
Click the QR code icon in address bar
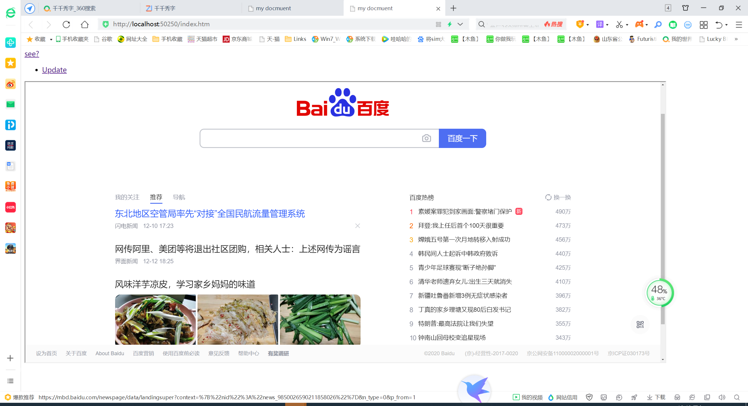tap(438, 24)
